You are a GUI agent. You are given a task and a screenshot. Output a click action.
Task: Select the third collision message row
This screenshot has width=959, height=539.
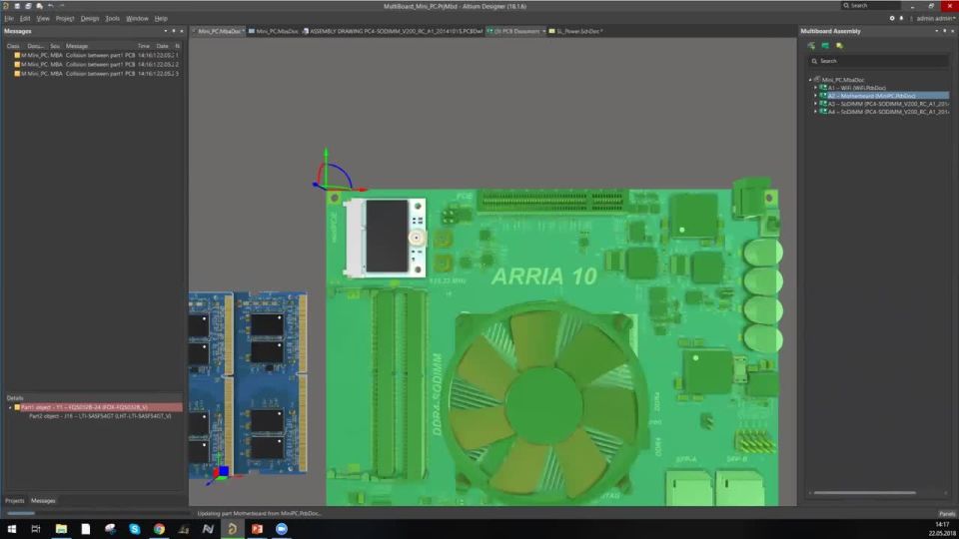point(94,73)
